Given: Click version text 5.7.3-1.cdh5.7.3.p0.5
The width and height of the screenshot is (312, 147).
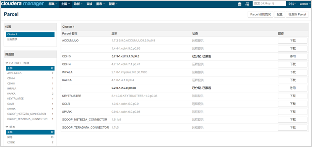Looking at the screenshot, I should [x=126, y=56].
